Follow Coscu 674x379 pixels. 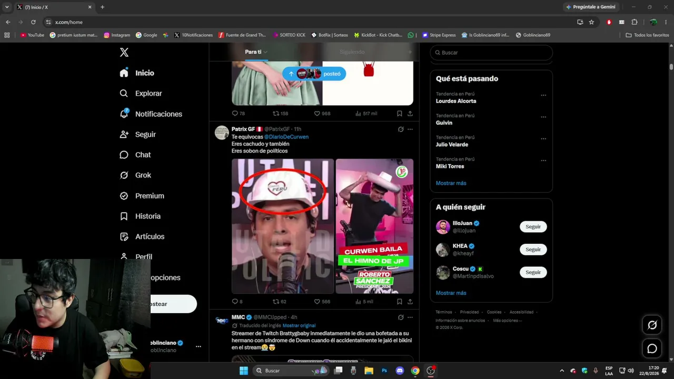point(533,272)
